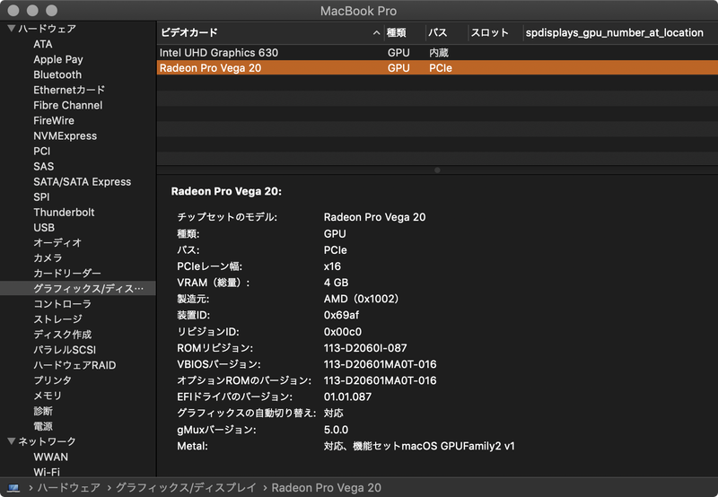The width and height of the screenshot is (718, 497).
Task: Open SATA/SATA Express item
Action: point(82,182)
